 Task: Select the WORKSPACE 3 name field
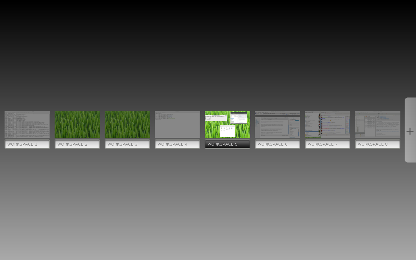(x=127, y=144)
